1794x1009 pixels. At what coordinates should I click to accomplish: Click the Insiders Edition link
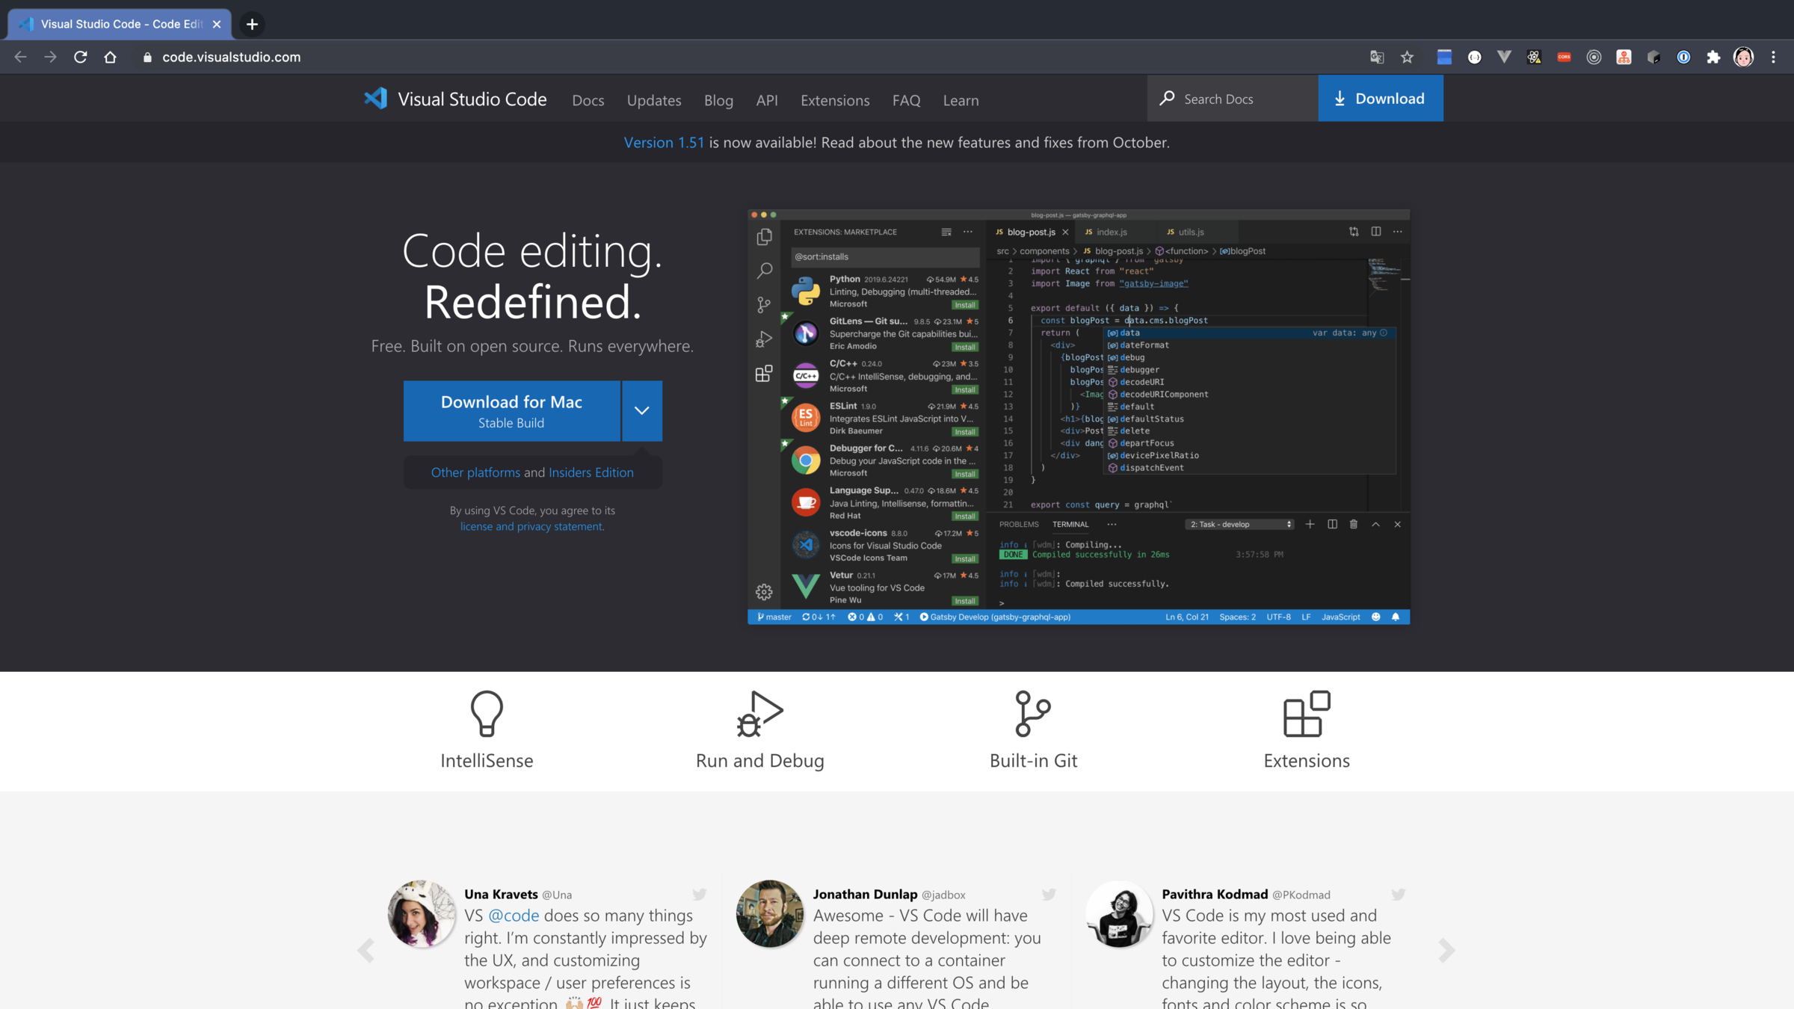pos(591,472)
